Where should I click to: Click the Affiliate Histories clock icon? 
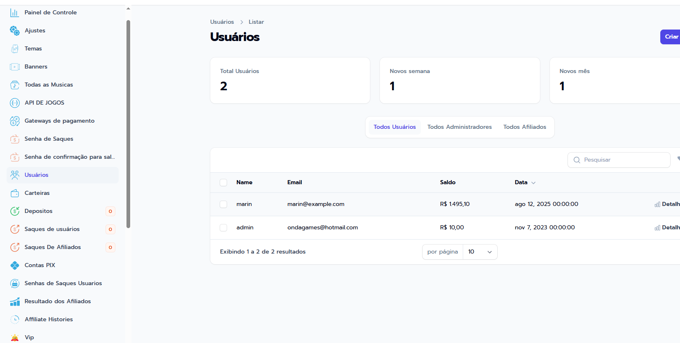pos(15,320)
